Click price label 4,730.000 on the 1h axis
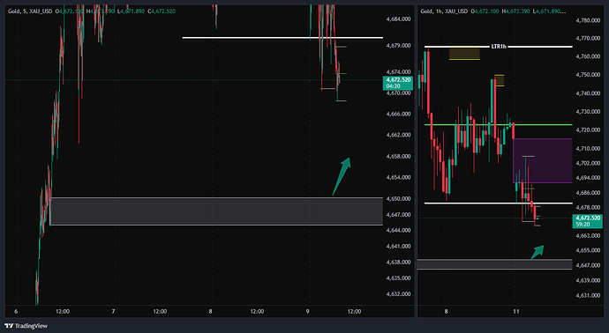Screen dimensions: 609x333 pyautogui.click(x=588, y=111)
